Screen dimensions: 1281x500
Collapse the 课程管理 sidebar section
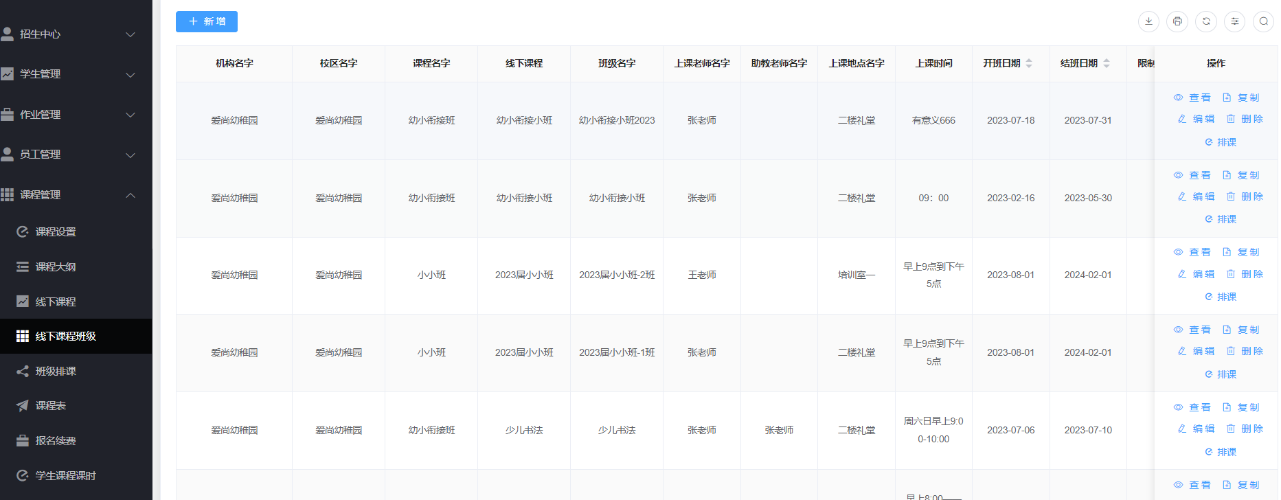pos(76,195)
